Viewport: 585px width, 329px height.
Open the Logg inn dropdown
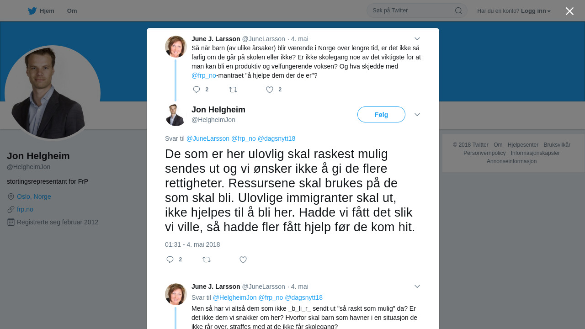[x=536, y=11]
